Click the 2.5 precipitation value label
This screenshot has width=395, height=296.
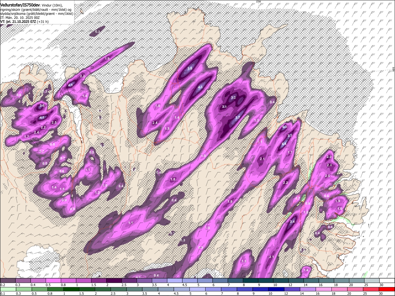(x=54, y=123)
